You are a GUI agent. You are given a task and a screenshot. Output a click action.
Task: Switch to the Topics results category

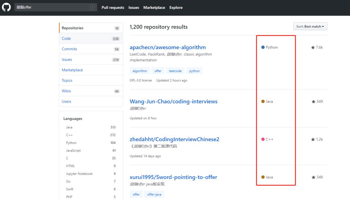tap(91, 80)
